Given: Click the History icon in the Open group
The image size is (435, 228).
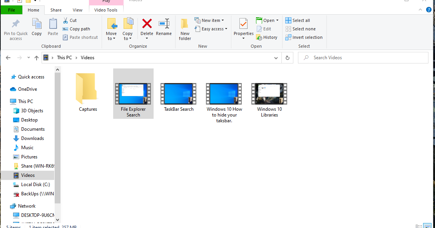Looking at the screenshot, I should tap(267, 37).
